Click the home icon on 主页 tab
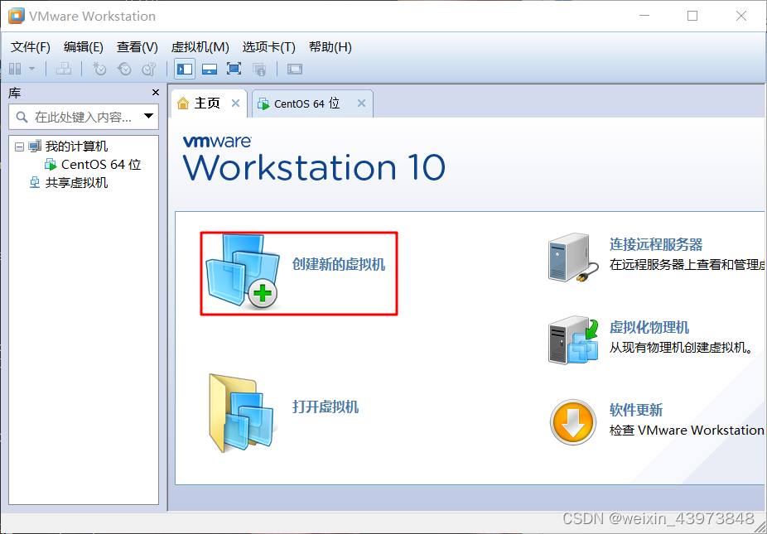 coord(183,103)
